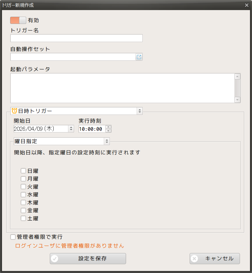Open the 日時トリガー type dropdown
This screenshot has height=273, width=252.
(x=140, y=111)
